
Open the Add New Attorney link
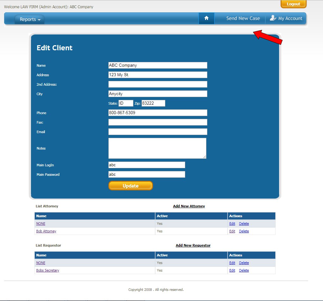(189, 206)
